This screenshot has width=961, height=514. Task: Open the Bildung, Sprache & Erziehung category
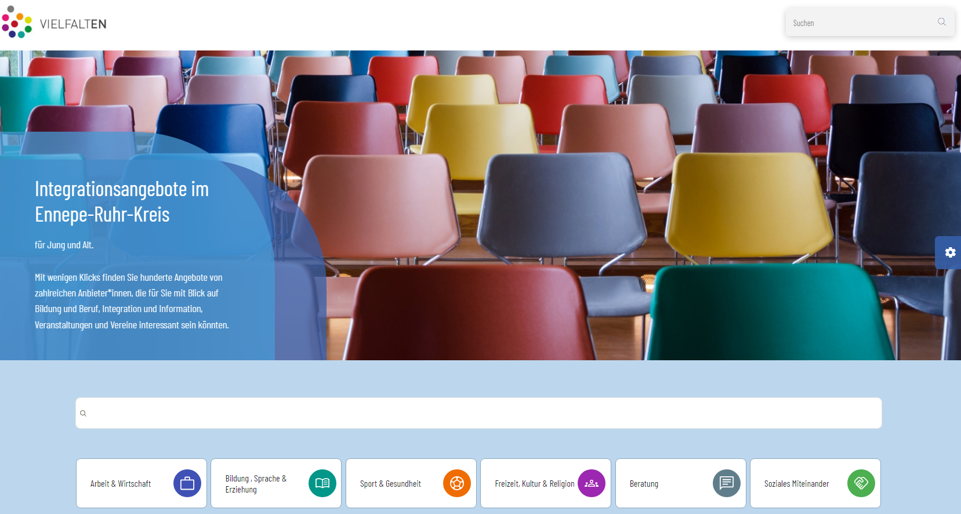point(276,483)
